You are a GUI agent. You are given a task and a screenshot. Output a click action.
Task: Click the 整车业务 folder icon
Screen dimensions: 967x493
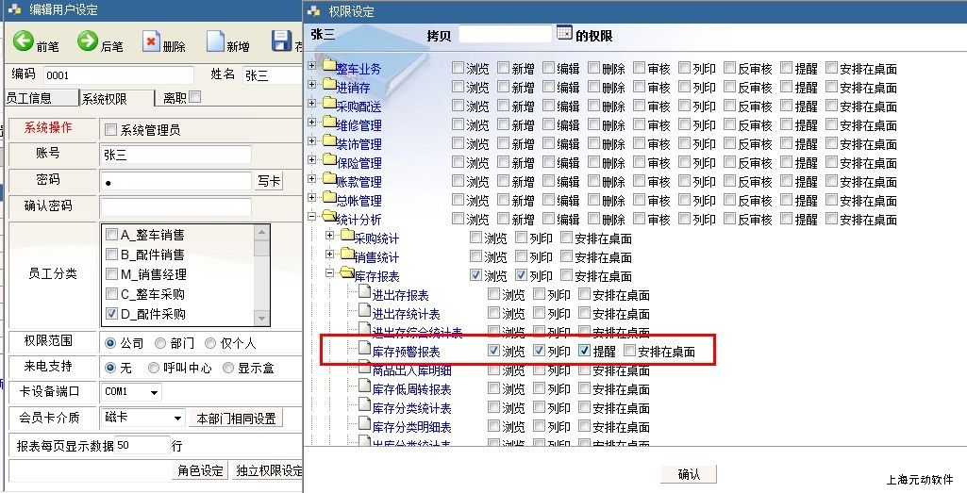click(x=329, y=69)
